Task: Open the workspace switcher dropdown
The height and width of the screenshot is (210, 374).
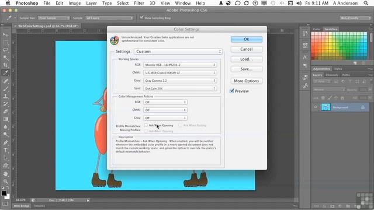Action: 355,18
